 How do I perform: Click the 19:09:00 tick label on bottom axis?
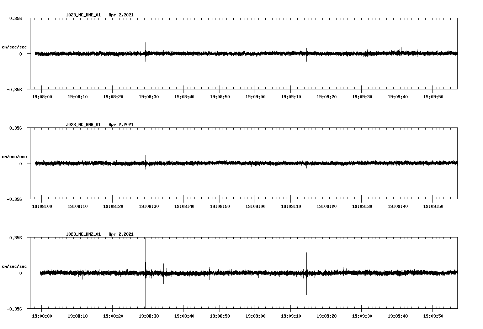[x=256, y=315]
